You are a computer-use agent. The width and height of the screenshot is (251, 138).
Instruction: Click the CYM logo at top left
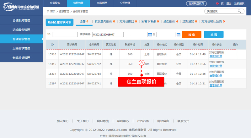(x=21, y=8)
